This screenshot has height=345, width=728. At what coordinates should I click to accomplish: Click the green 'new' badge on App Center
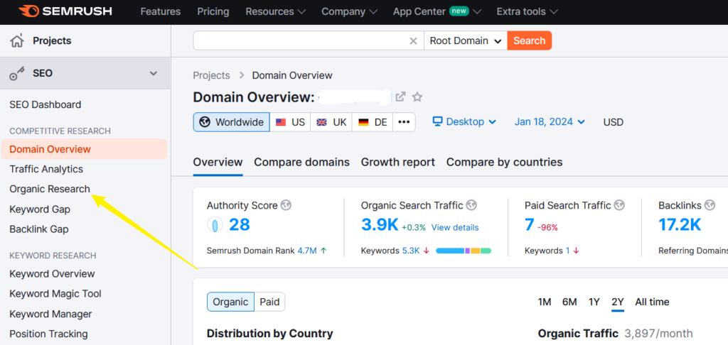459,11
